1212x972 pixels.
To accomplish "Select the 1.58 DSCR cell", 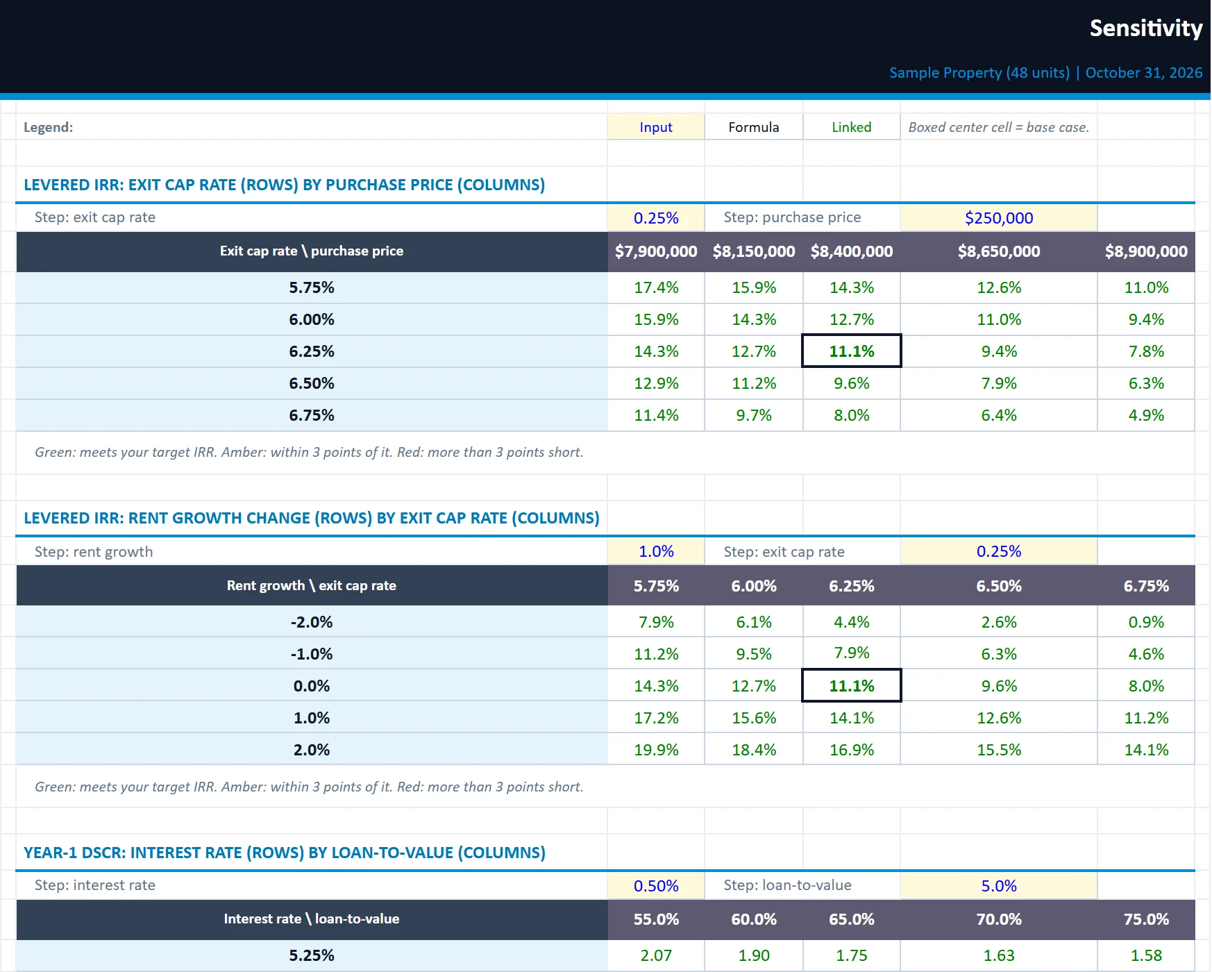I will click(1146, 955).
